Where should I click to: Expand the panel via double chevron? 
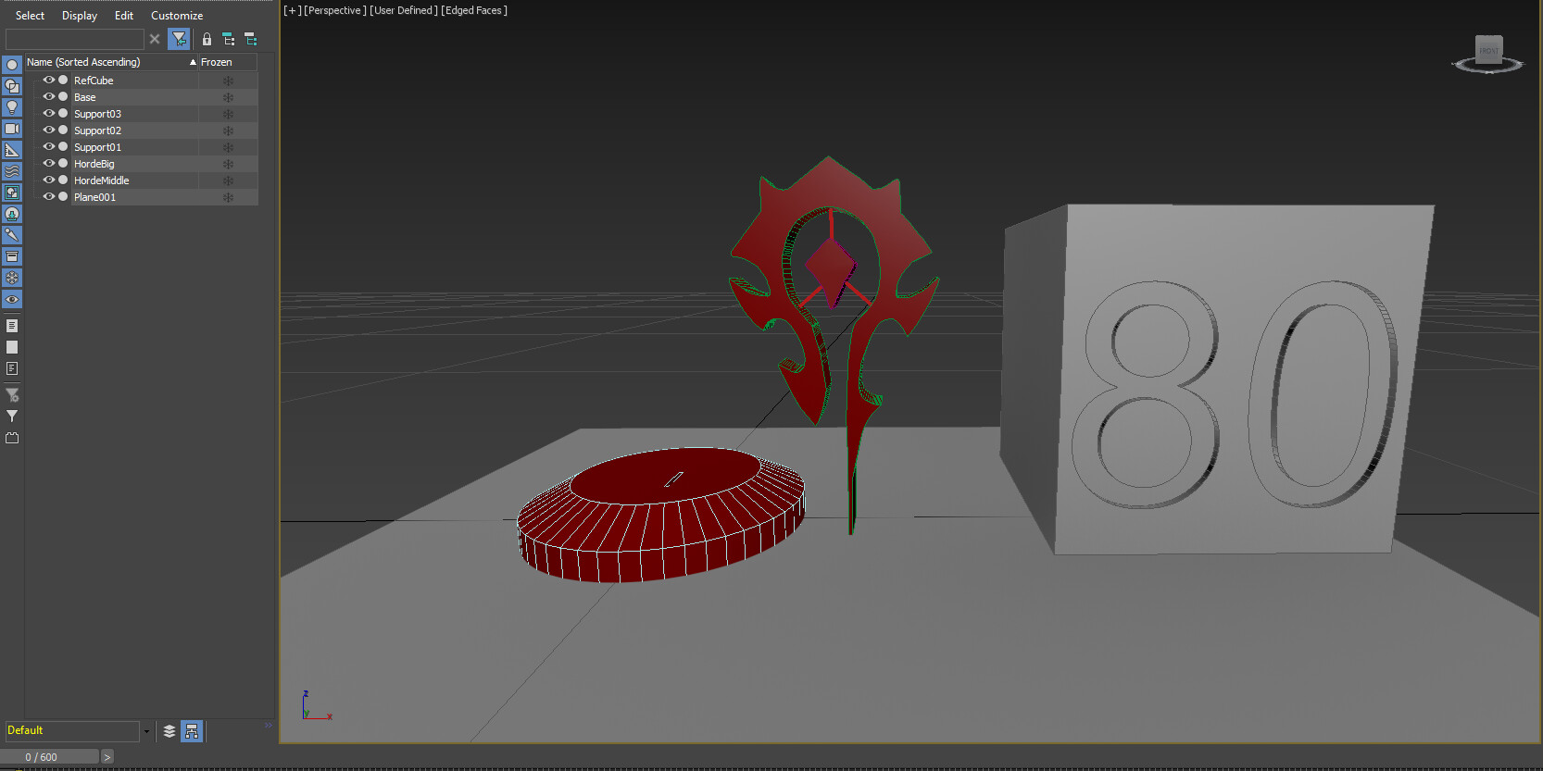(269, 725)
